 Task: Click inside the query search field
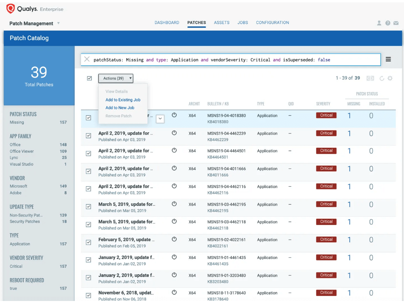coord(232,59)
